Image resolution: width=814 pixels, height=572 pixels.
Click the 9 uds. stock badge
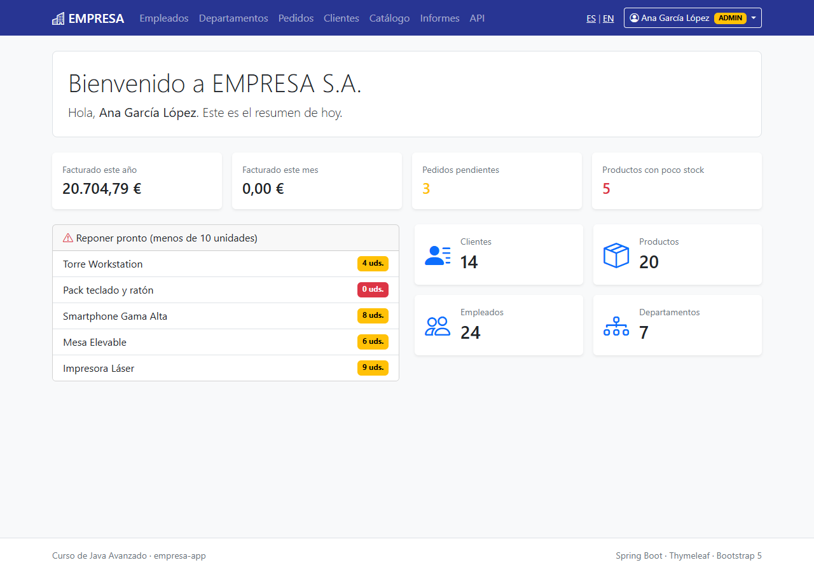(373, 368)
